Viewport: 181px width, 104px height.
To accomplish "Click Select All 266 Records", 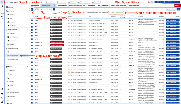I will coord(116,13).
